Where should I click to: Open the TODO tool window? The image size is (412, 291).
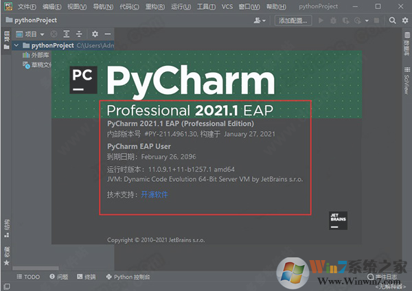28,277
